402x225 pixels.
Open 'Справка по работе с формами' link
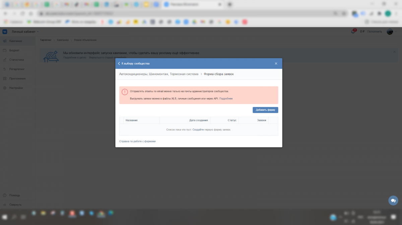pos(137,142)
